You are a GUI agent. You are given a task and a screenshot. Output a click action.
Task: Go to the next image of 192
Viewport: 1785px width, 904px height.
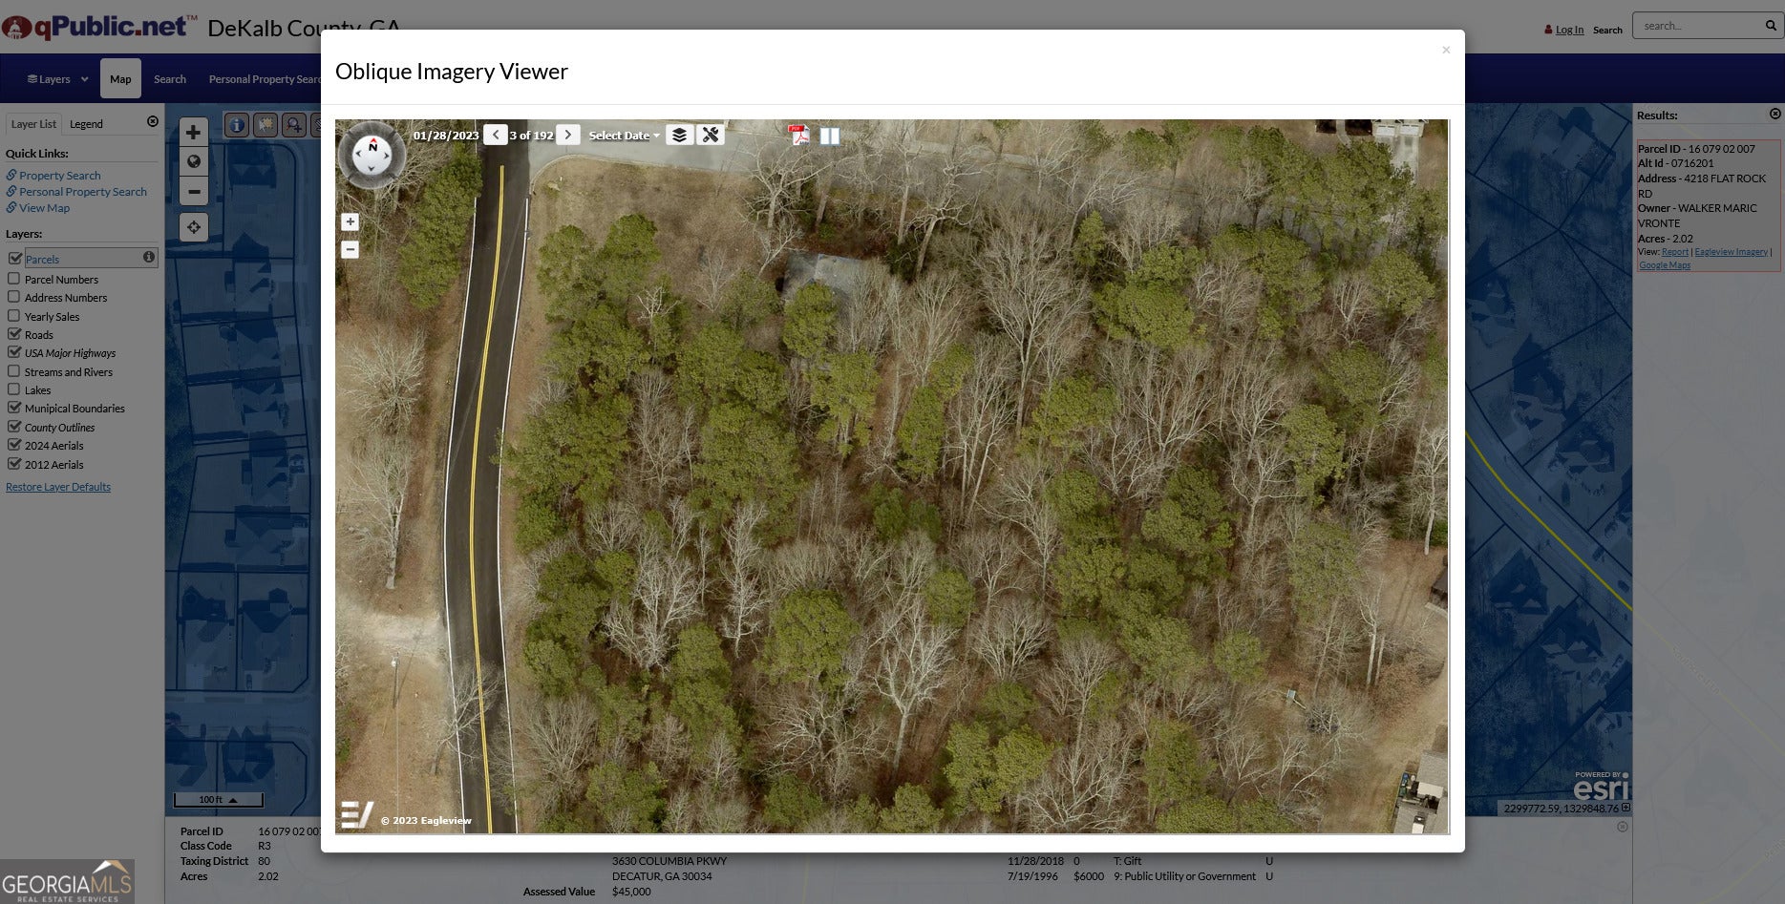568,136
